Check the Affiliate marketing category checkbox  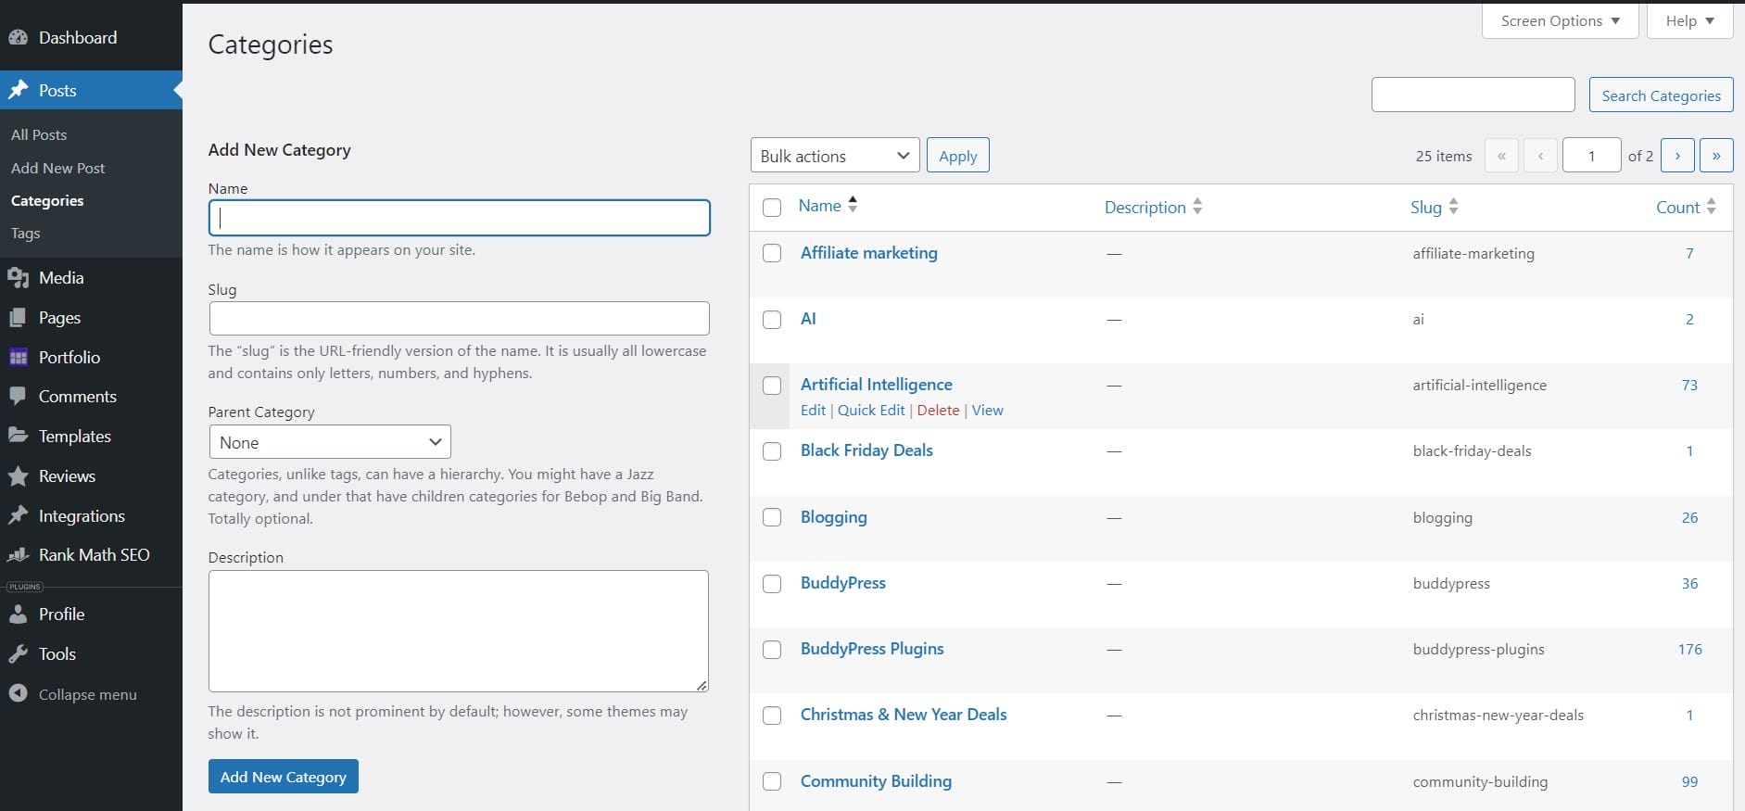772,253
